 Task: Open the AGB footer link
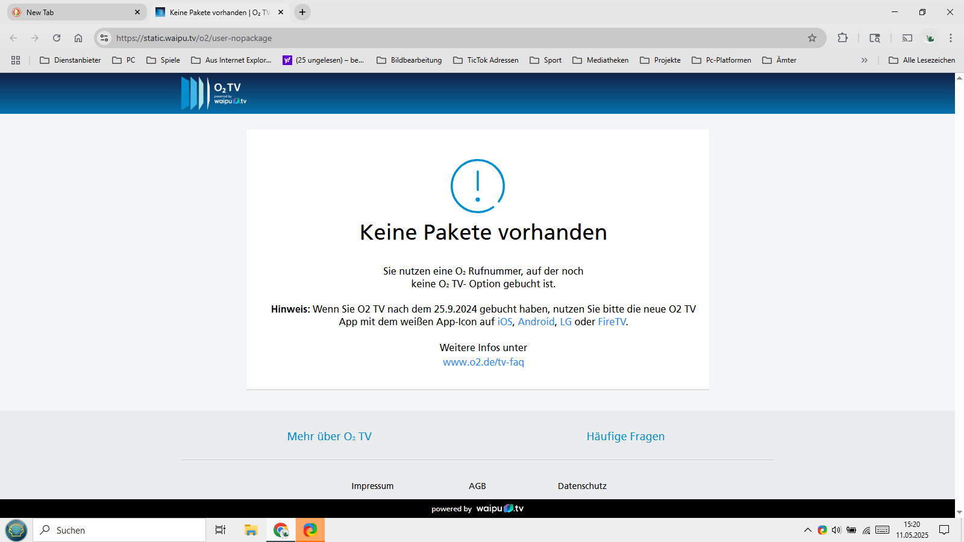click(x=477, y=486)
